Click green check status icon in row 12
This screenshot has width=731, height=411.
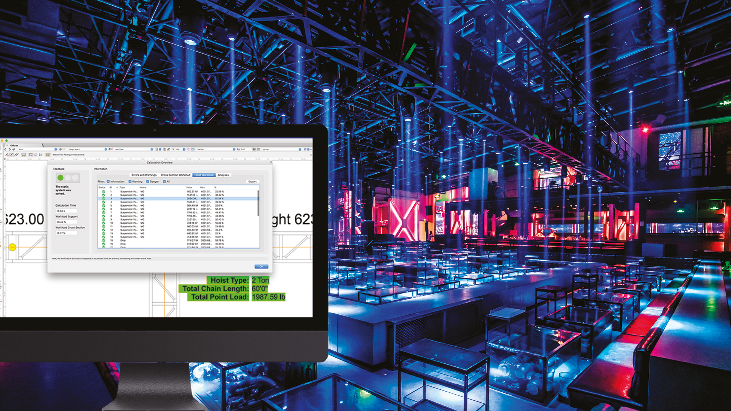(x=104, y=230)
